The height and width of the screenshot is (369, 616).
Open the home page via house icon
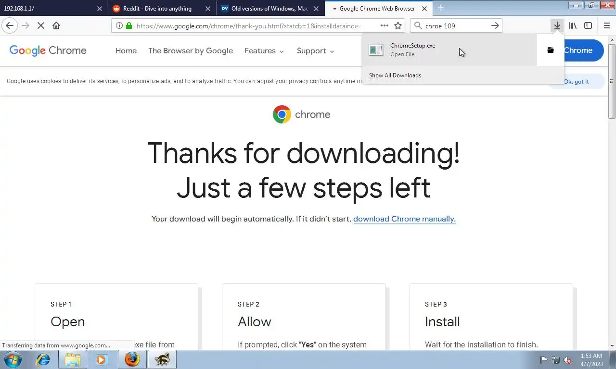point(56,25)
